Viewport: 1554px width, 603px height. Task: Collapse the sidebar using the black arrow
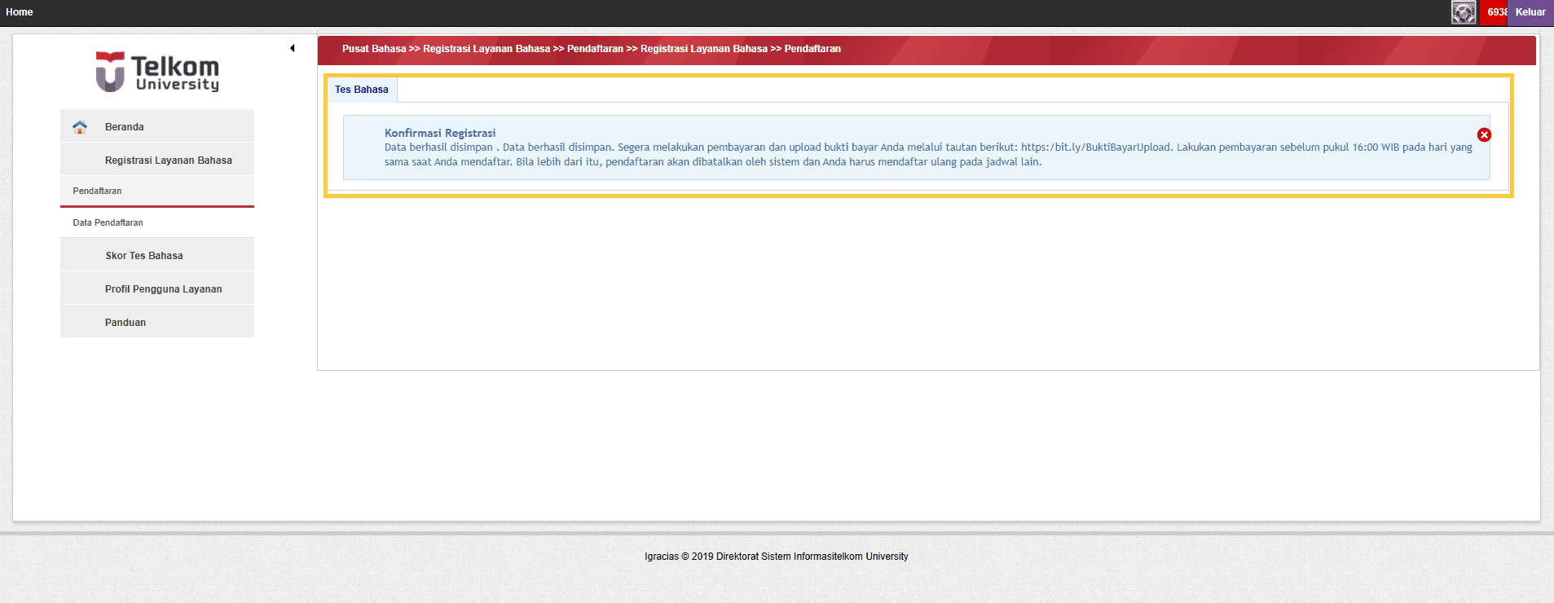pos(293,48)
